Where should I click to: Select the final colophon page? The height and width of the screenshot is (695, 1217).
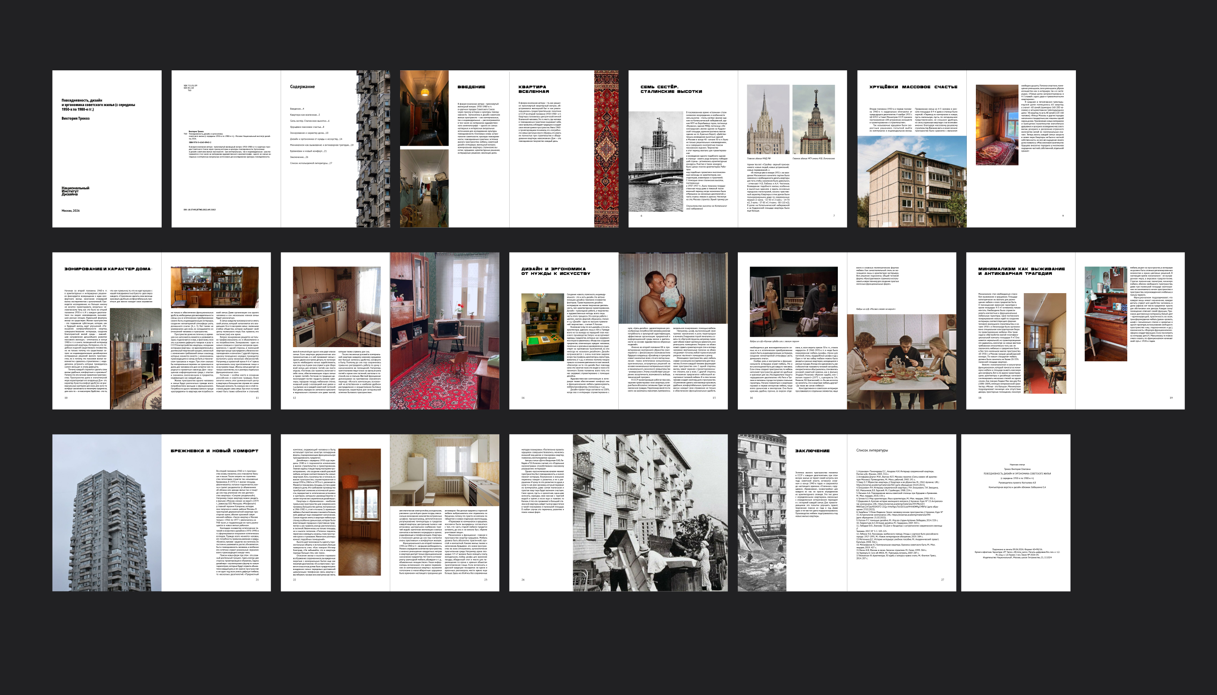click(x=1016, y=513)
